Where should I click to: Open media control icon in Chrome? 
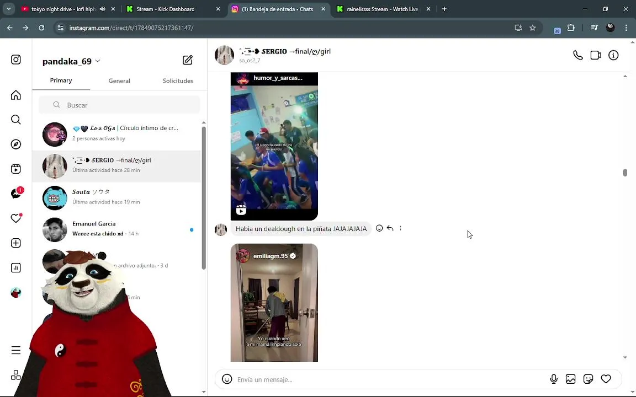[594, 28]
